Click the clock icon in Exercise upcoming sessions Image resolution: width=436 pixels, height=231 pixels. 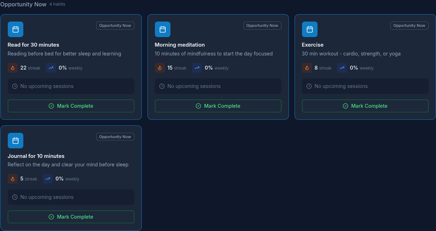pos(309,86)
